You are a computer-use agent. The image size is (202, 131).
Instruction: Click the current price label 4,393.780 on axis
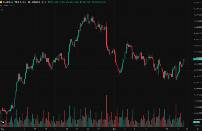pos(198,59)
